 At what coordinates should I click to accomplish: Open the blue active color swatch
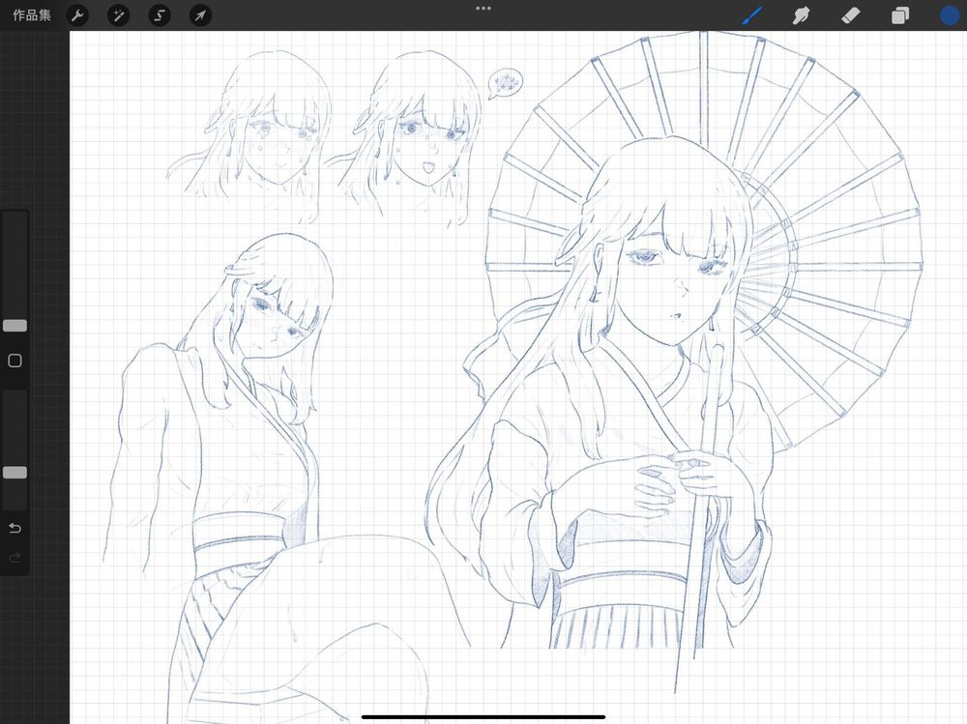[950, 15]
